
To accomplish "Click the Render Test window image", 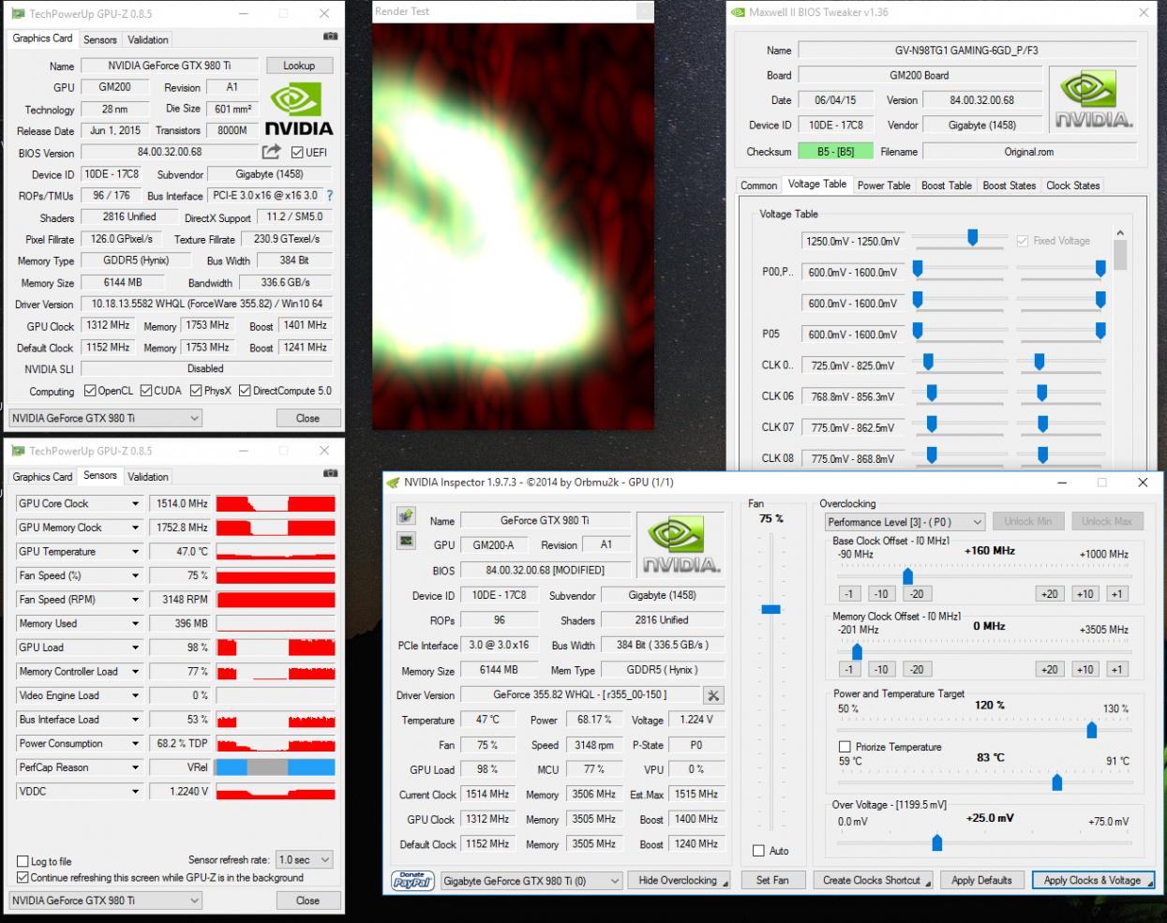I will tap(513, 226).
